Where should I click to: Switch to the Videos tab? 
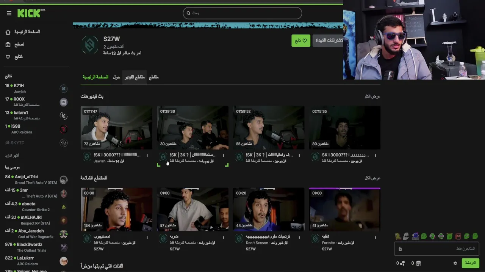click(135, 77)
